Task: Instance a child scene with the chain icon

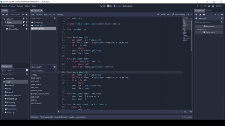Action: 7,15
